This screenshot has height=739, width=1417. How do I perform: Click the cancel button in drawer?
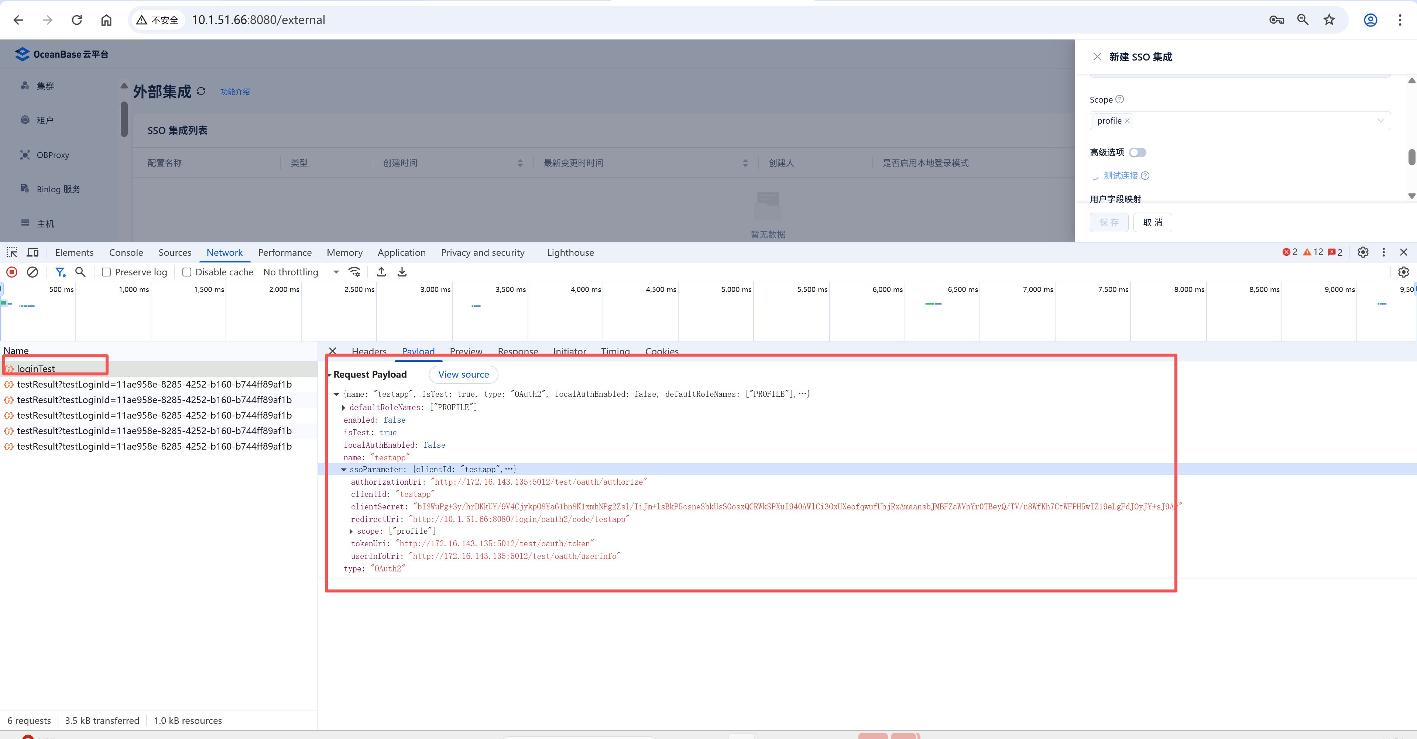(1152, 222)
